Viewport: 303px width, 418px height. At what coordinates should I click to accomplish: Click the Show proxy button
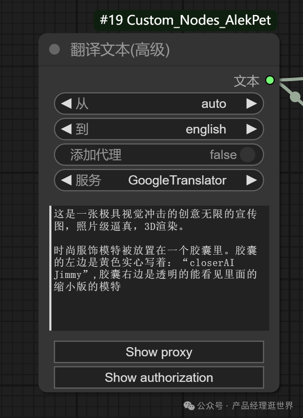pyautogui.click(x=159, y=352)
